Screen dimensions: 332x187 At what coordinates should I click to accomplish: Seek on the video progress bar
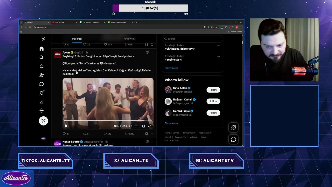(x=108, y=121)
